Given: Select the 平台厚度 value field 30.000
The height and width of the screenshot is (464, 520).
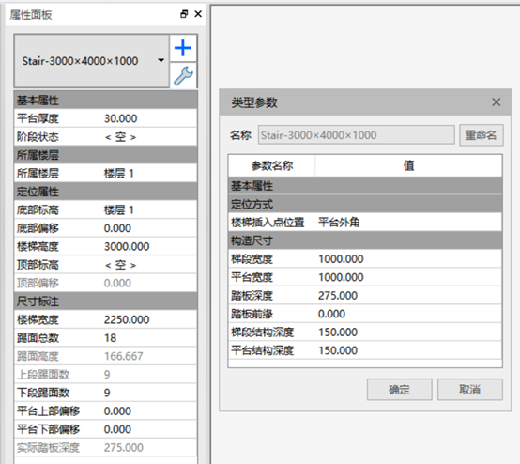Looking at the screenshot, I should [149, 118].
